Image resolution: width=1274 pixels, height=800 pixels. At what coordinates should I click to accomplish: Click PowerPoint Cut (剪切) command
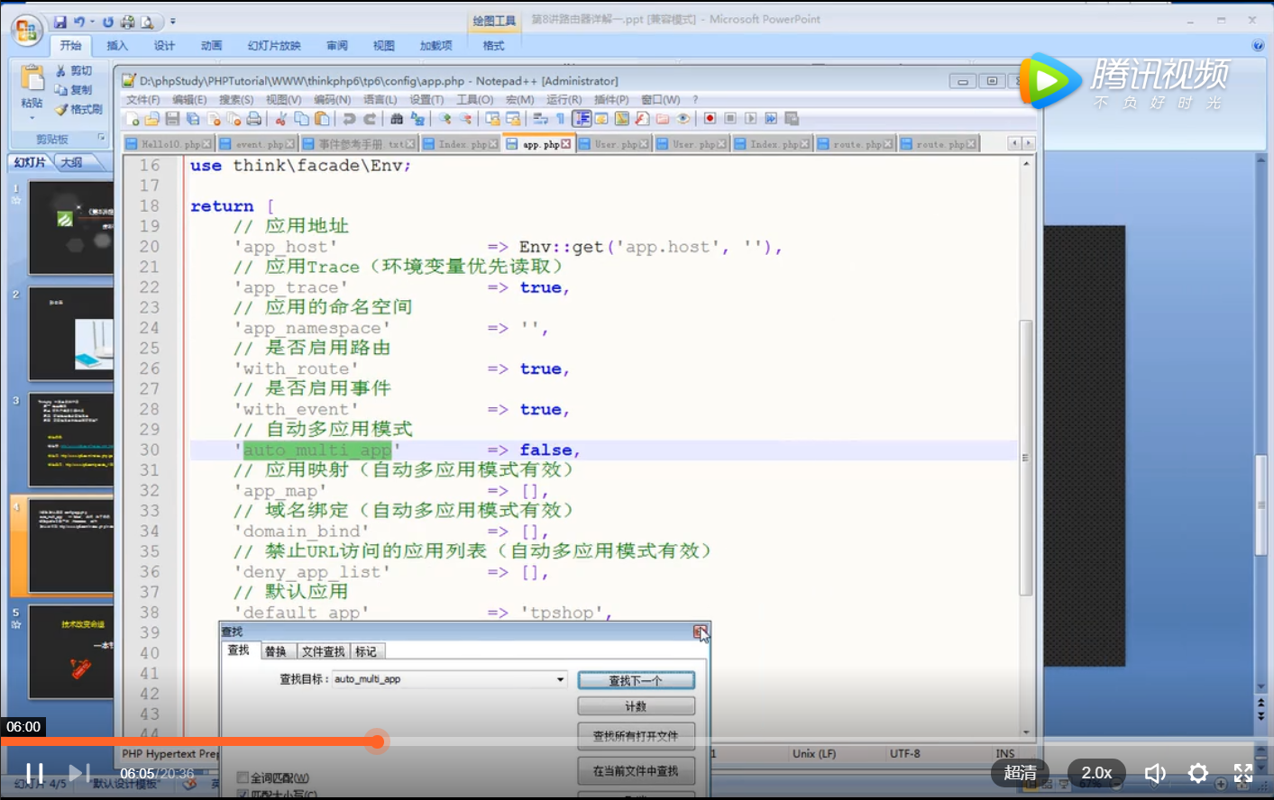pos(74,70)
